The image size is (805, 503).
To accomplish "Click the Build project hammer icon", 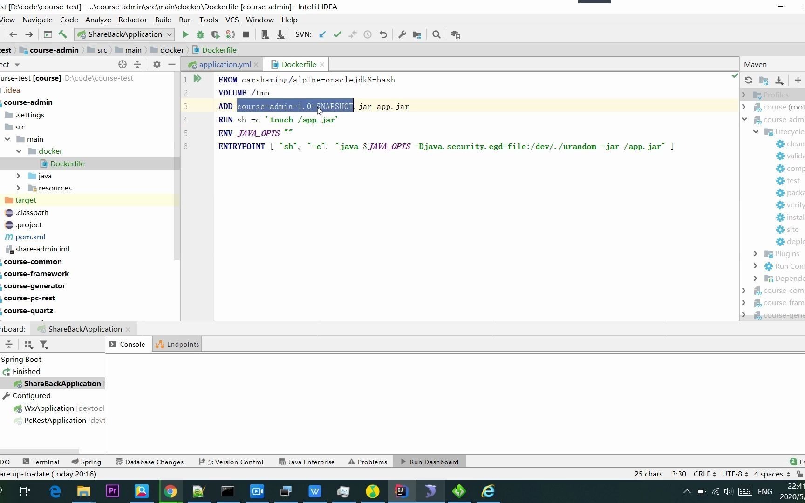I will pyautogui.click(x=63, y=34).
